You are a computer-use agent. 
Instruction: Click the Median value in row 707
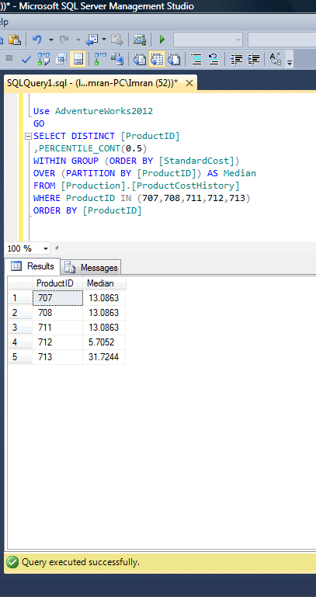tap(104, 298)
